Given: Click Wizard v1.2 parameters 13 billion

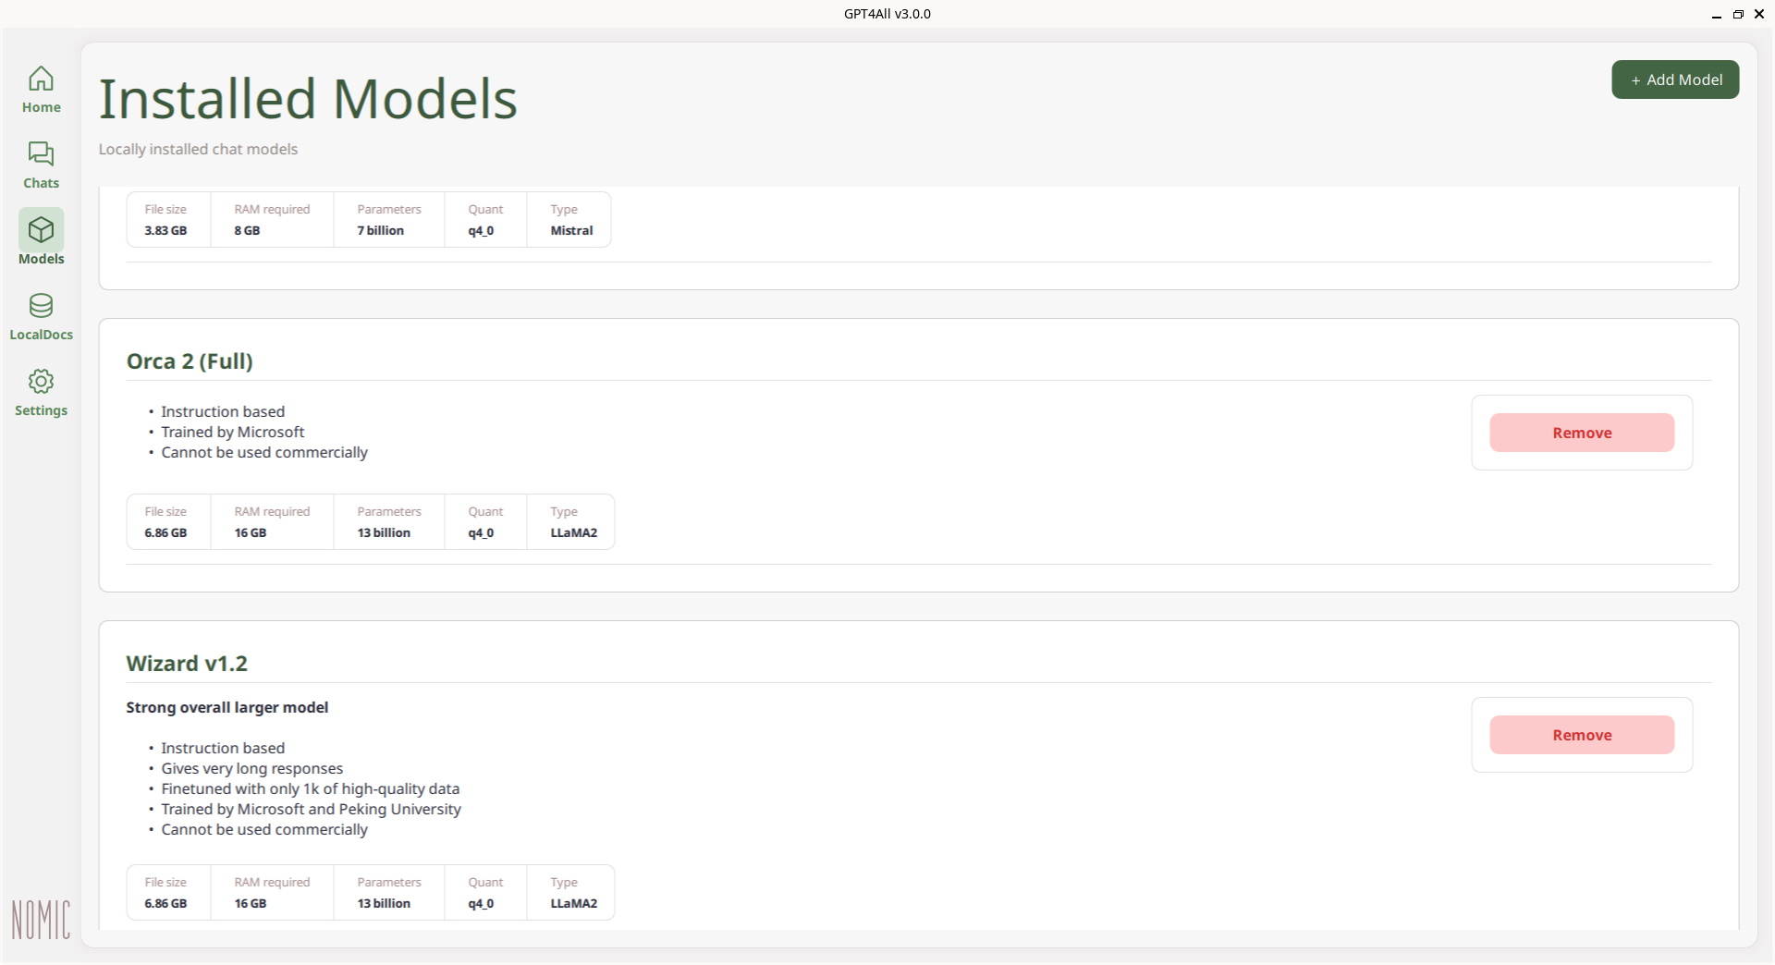Looking at the screenshot, I should point(384,903).
